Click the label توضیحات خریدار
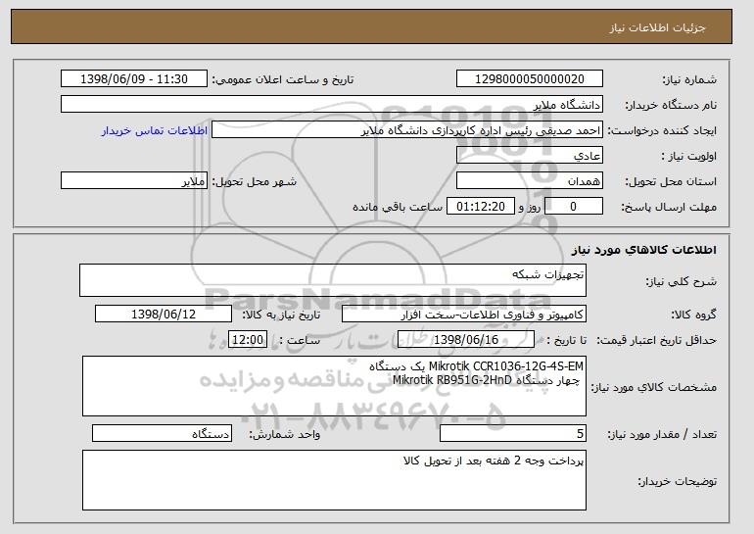The height and width of the screenshot is (534, 754). 677,481
